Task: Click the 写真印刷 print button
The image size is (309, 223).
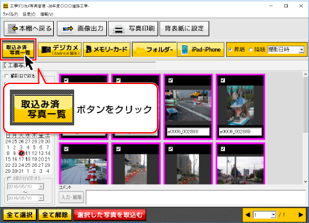Action: click(x=133, y=28)
